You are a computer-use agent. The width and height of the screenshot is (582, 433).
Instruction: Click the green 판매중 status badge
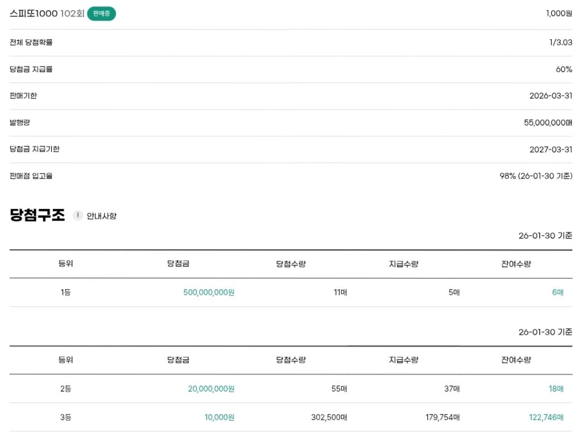[x=101, y=14]
